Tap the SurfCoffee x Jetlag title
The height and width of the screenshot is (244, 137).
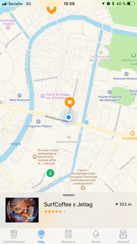click(x=68, y=204)
